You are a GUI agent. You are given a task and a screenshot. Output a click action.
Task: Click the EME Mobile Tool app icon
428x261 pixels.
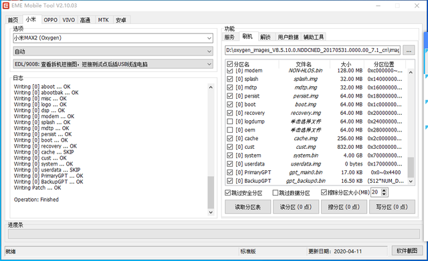click(x=6, y=5)
